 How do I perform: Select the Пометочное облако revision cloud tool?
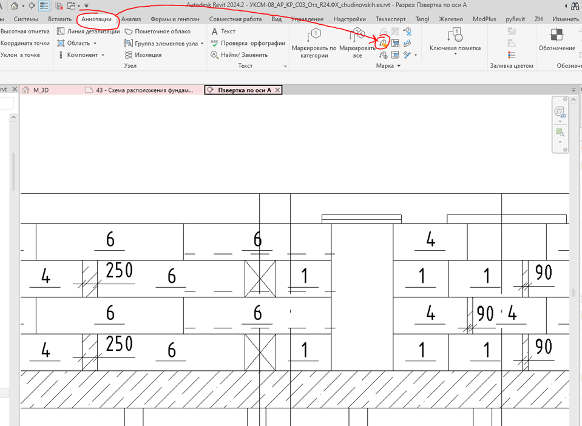(x=157, y=32)
